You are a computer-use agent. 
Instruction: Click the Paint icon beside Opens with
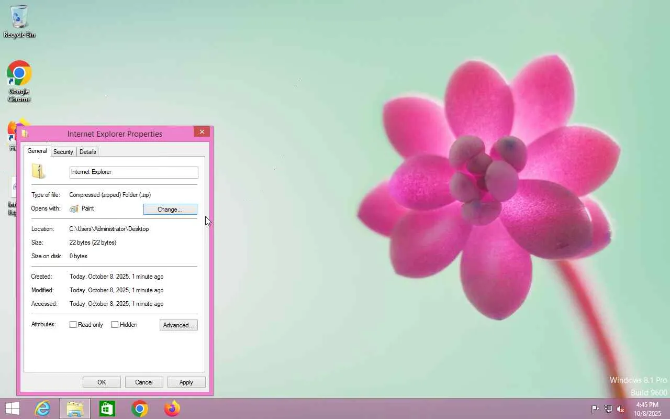pyautogui.click(x=74, y=208)
